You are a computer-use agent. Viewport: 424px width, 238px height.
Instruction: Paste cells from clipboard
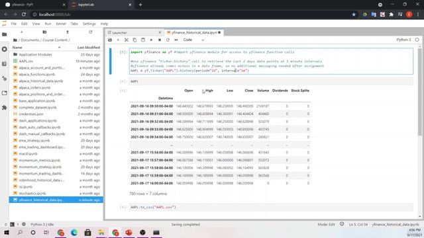pyautogui.click(x=143, y=40)
